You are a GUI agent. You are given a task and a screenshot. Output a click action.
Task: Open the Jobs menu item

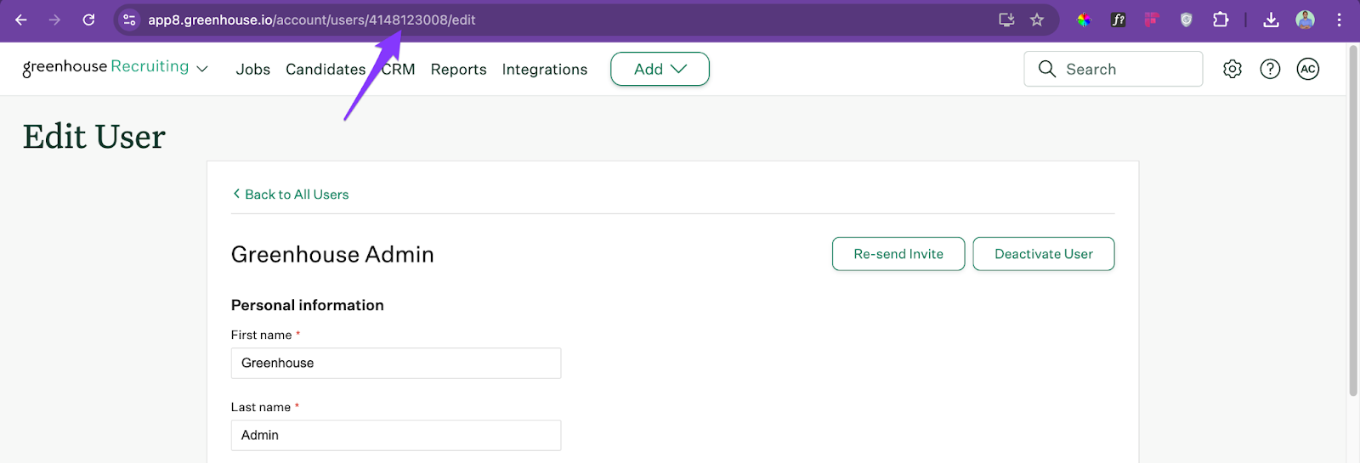pos(252,70)
